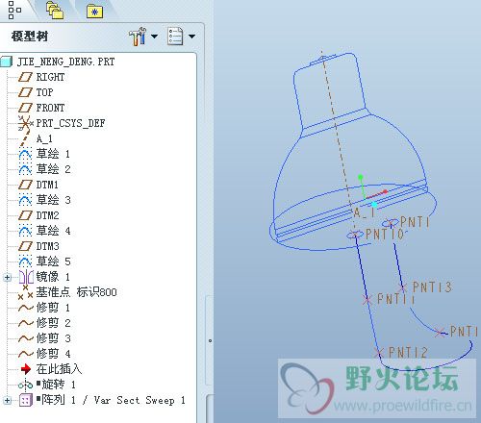Click the sketch icon of 草绘 4
Image resolution: width=481 pixels, height=423 pixels.
[x=25, y=231]
